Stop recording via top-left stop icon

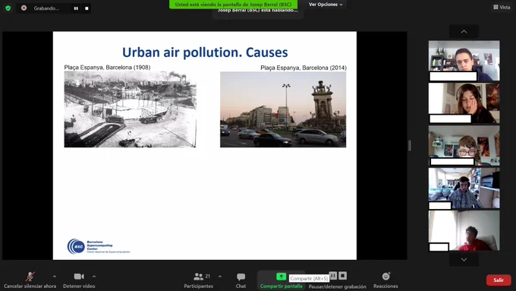click(x=87, y=8)
